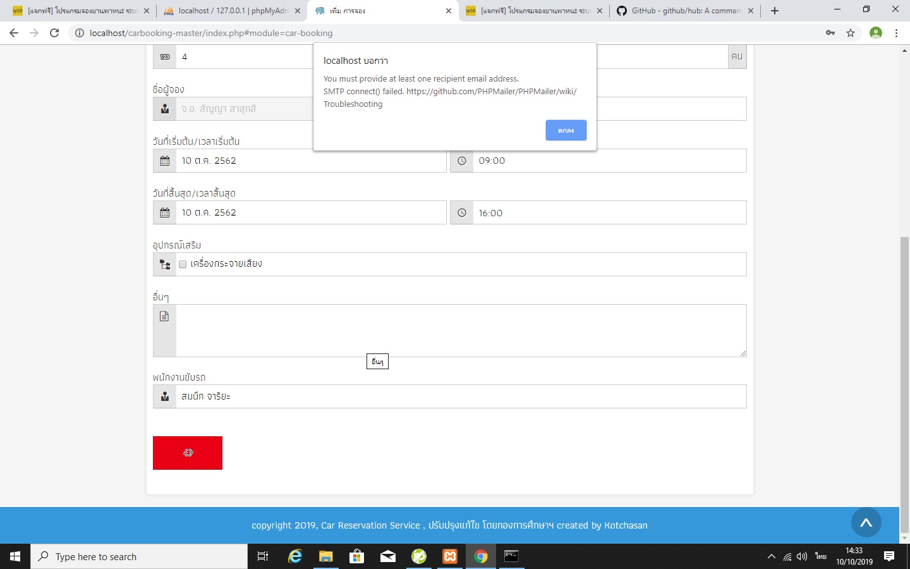
Task: Click Chrome icon in the taskbar
Action: pos(481,556)
